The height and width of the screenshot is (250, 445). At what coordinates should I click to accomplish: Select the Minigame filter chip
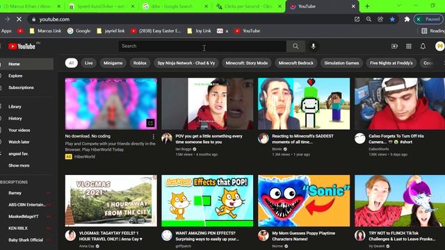(113, 63)
